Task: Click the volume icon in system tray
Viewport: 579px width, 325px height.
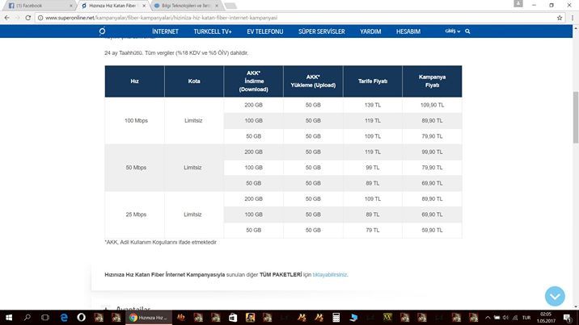Action: [x=505, y=317]
